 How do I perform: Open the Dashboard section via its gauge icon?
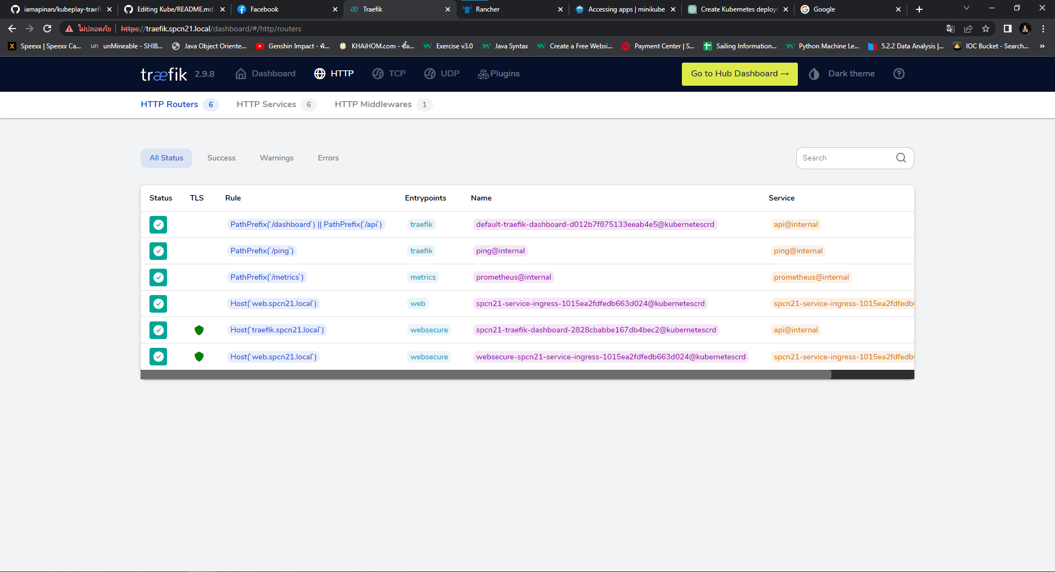point(241,74)
